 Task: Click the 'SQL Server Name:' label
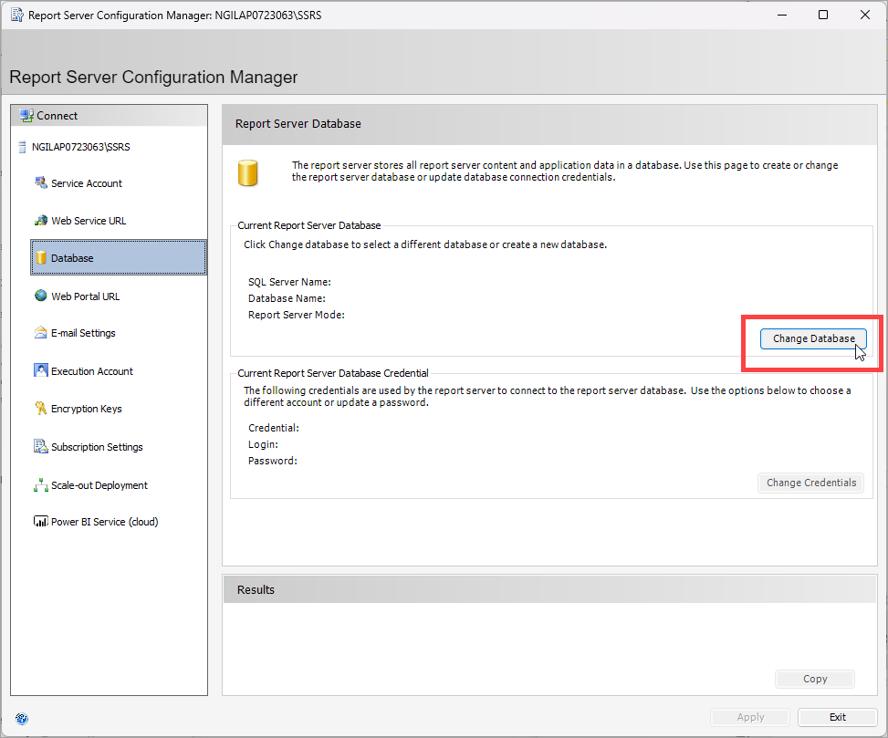289,282
